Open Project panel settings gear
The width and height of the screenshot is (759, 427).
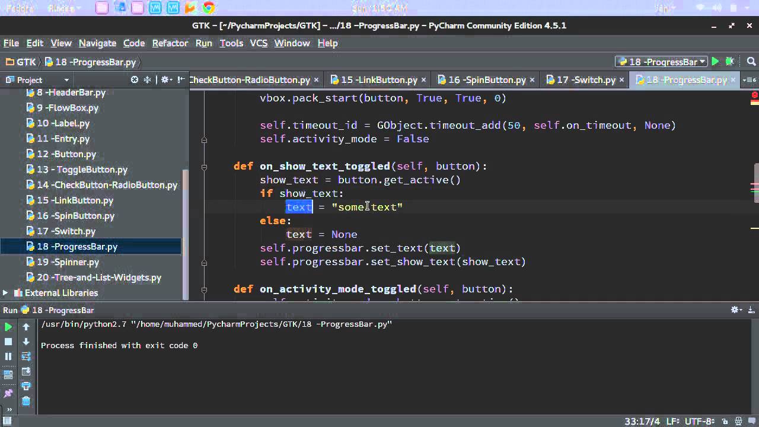tap(165, 79)
